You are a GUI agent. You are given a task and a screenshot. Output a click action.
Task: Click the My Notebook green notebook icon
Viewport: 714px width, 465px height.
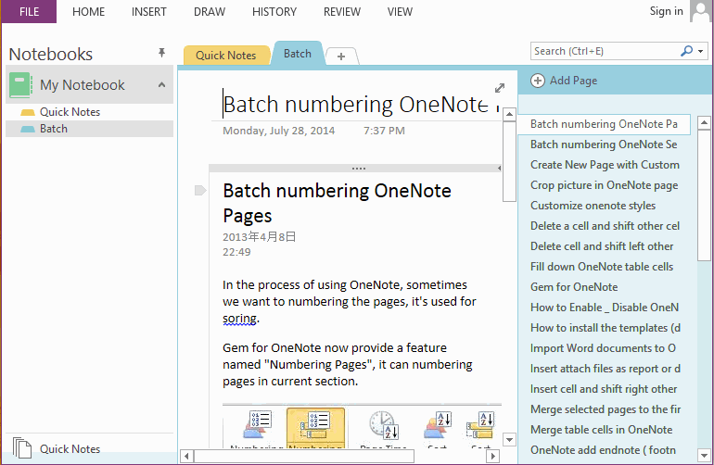(20, 85)
